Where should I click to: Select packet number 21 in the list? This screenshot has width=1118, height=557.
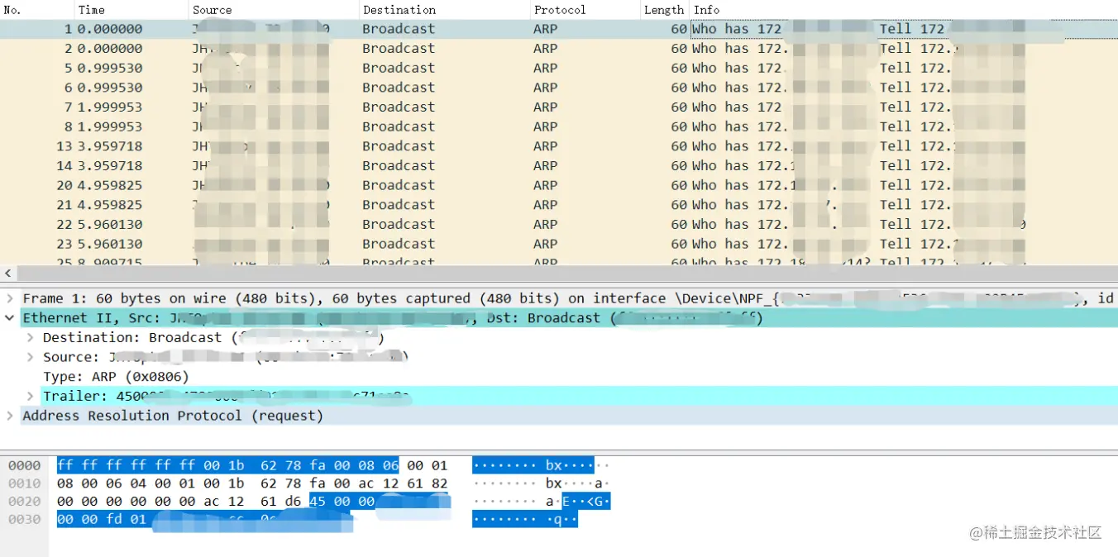559,205
